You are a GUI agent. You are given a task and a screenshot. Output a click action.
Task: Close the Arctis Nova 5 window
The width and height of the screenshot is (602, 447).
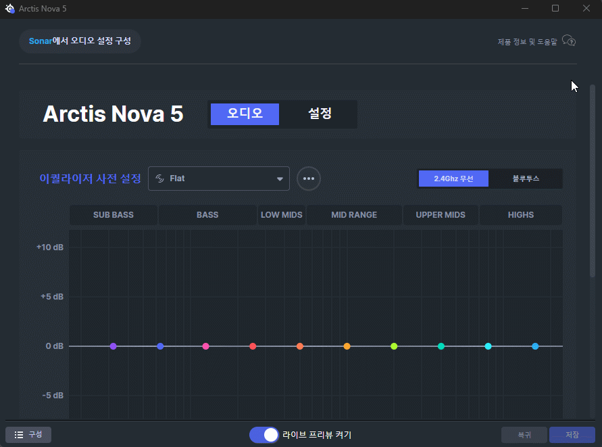pos(586,9)
